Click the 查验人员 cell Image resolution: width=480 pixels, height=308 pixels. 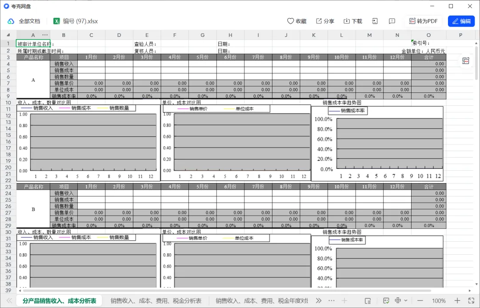(x=147, y=44)
